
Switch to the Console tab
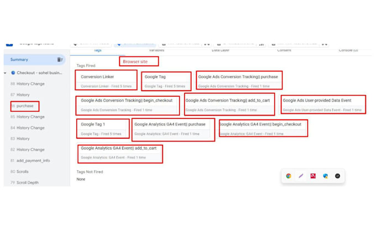point(348,50)
